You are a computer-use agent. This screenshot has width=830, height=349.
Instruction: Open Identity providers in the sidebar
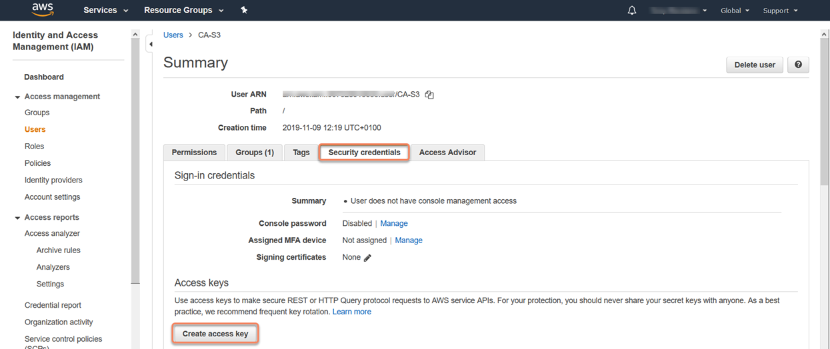[x=53, y=180]
